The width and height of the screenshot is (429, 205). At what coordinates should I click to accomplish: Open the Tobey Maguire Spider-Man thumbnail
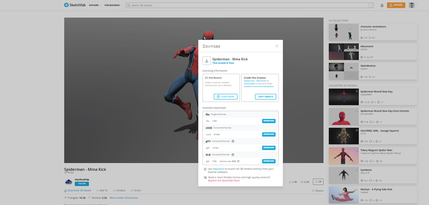tap(344, 156)
